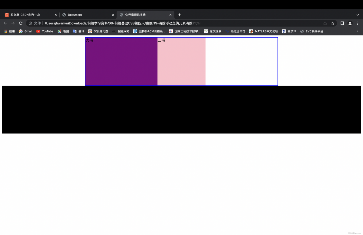Open the 应用 apps bookmark
The height and width of the screenshot is (235, 363).
coord(9,31)
